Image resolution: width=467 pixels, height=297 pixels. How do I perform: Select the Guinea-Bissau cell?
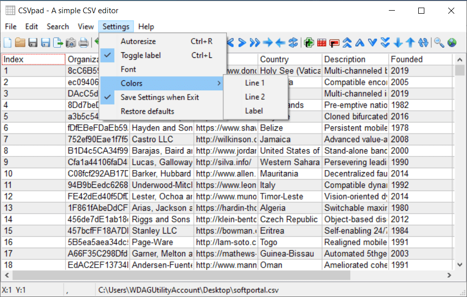(x=290, y=254)
